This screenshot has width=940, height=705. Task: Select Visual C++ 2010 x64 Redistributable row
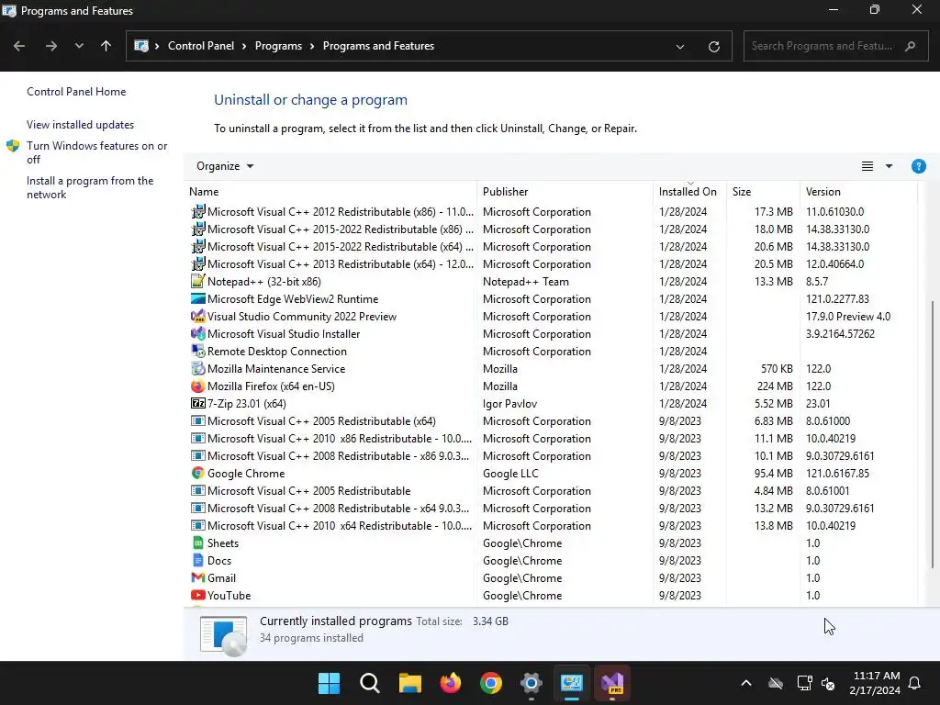tap(552, 525)
